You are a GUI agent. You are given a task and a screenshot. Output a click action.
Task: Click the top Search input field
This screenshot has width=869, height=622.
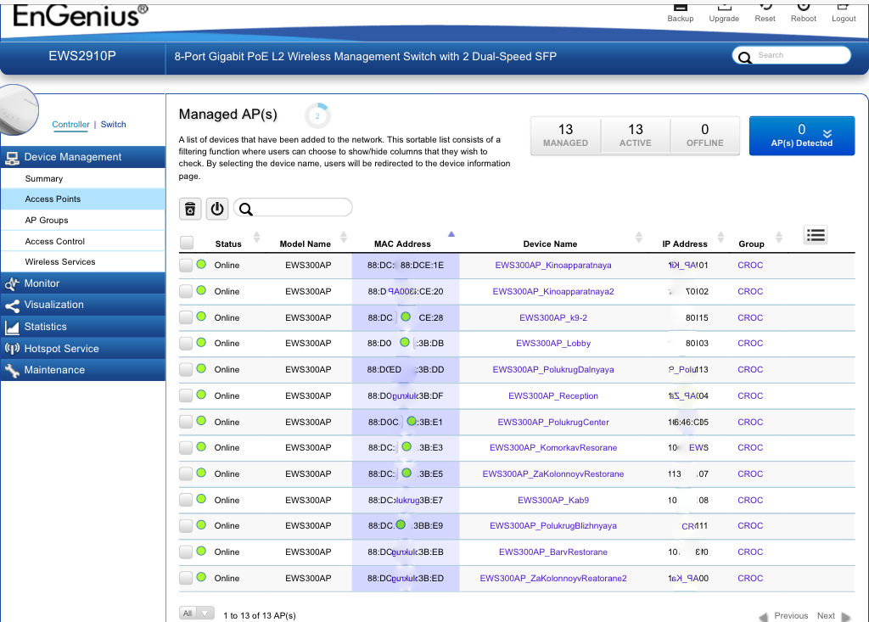pyautogui.click(x=792, y=55)
